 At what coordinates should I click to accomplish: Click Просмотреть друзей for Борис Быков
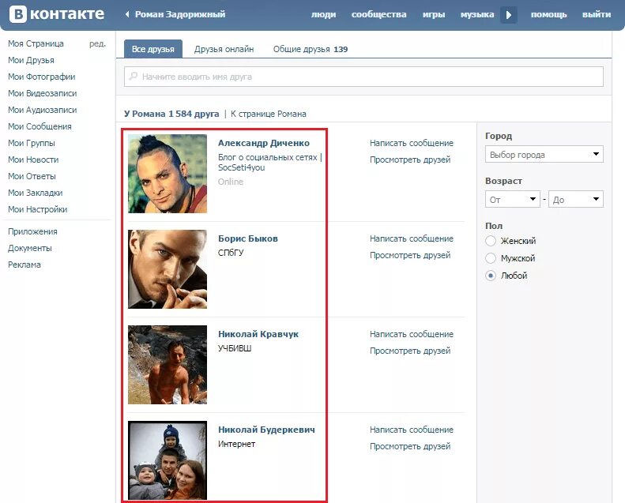click(x=410, y=255)
